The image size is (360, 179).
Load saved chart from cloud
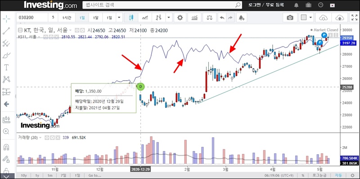click(323, 17)
